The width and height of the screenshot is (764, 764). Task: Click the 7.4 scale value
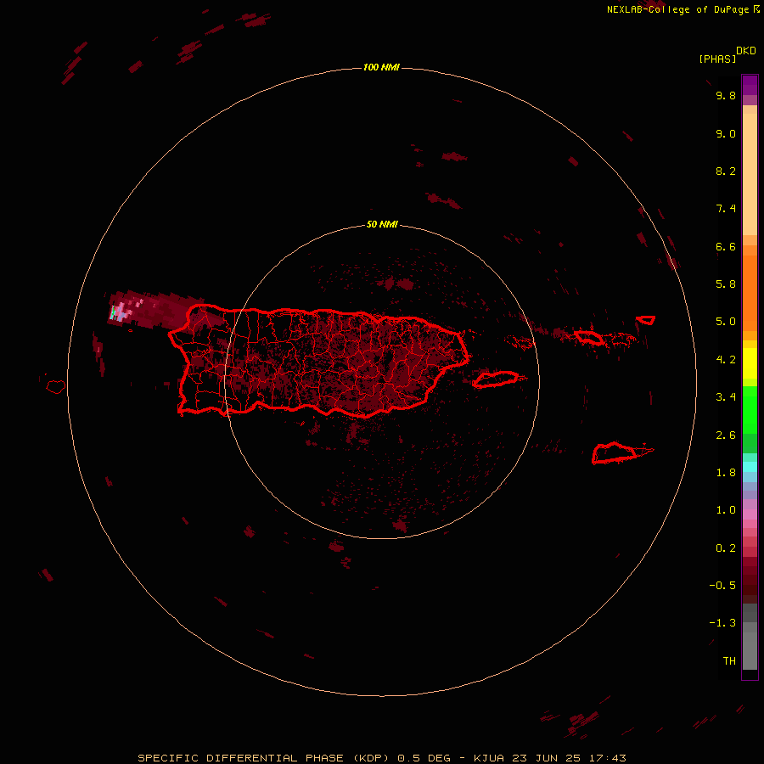pos(726,209)
